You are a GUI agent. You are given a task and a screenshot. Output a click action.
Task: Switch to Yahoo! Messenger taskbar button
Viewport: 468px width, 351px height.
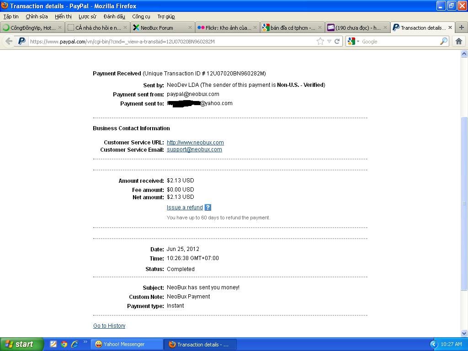point(127,344)
